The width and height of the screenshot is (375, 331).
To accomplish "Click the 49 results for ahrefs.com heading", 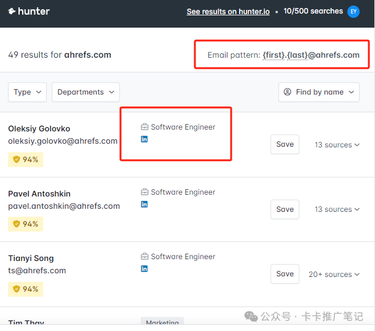I will 60,55.
